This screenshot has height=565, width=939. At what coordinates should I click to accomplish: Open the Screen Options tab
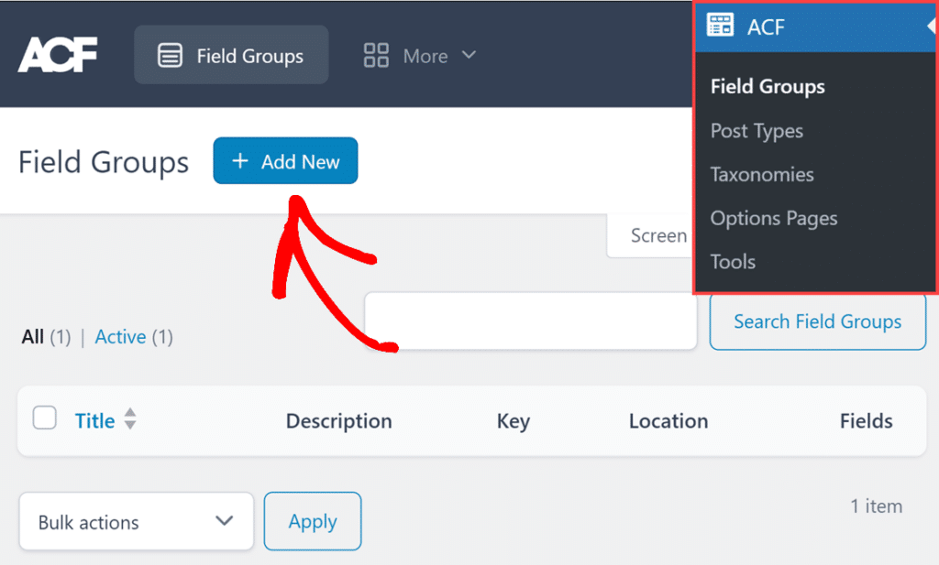pos(657,235)
